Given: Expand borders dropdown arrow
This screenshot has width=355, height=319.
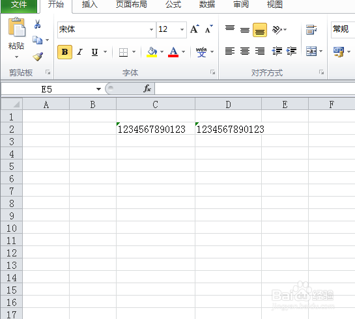Looking at the screenshot, I should (x=134, y=52).
